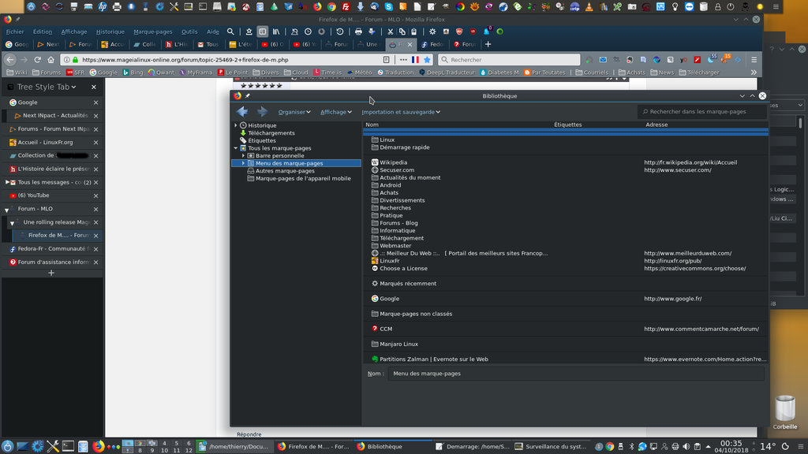Toggle the sidebar with the highlighted toolbar button

[x=262, y=32]
